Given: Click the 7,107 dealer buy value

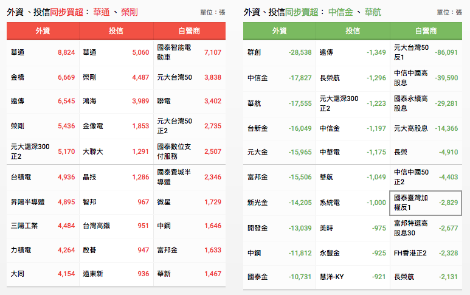Looking at the screenshot, I should (213, 52).
